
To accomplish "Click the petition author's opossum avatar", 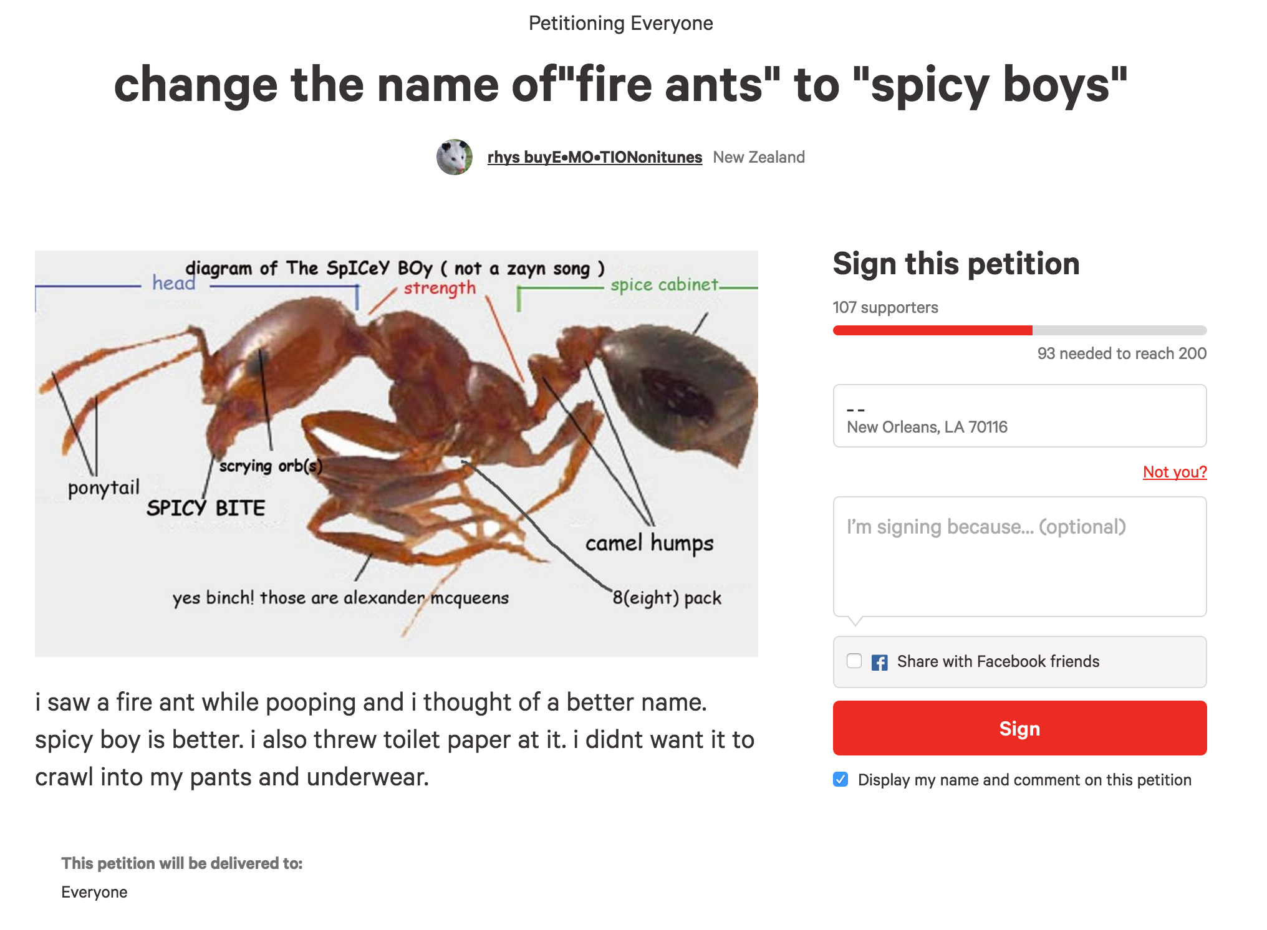I will click(454, 157).
